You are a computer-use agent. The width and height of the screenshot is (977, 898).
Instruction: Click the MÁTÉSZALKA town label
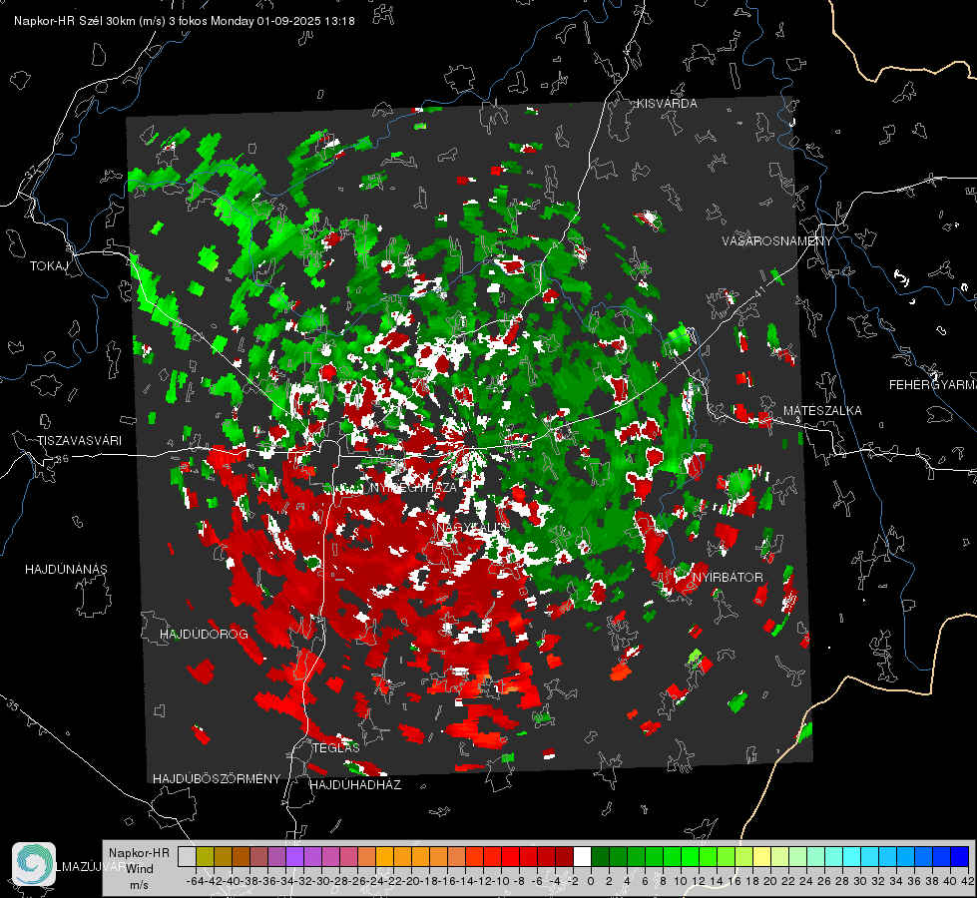(822, 411)
